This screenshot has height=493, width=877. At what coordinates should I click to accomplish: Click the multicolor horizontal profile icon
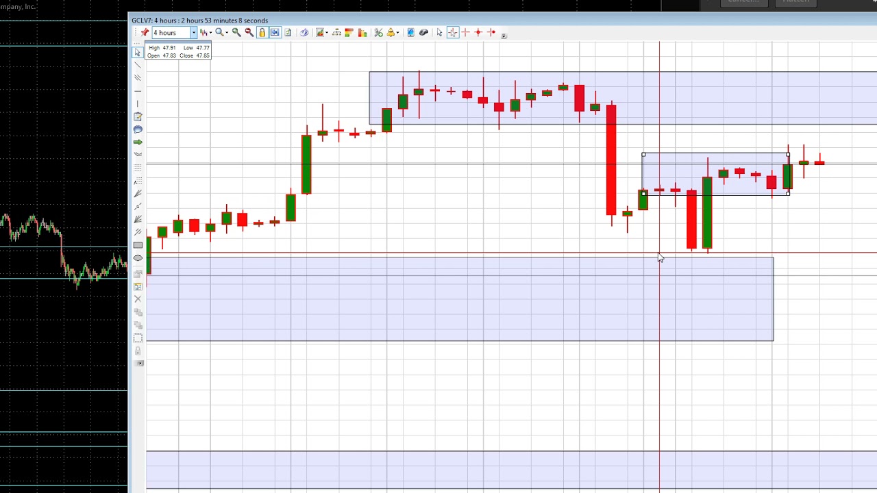[349, 32]
